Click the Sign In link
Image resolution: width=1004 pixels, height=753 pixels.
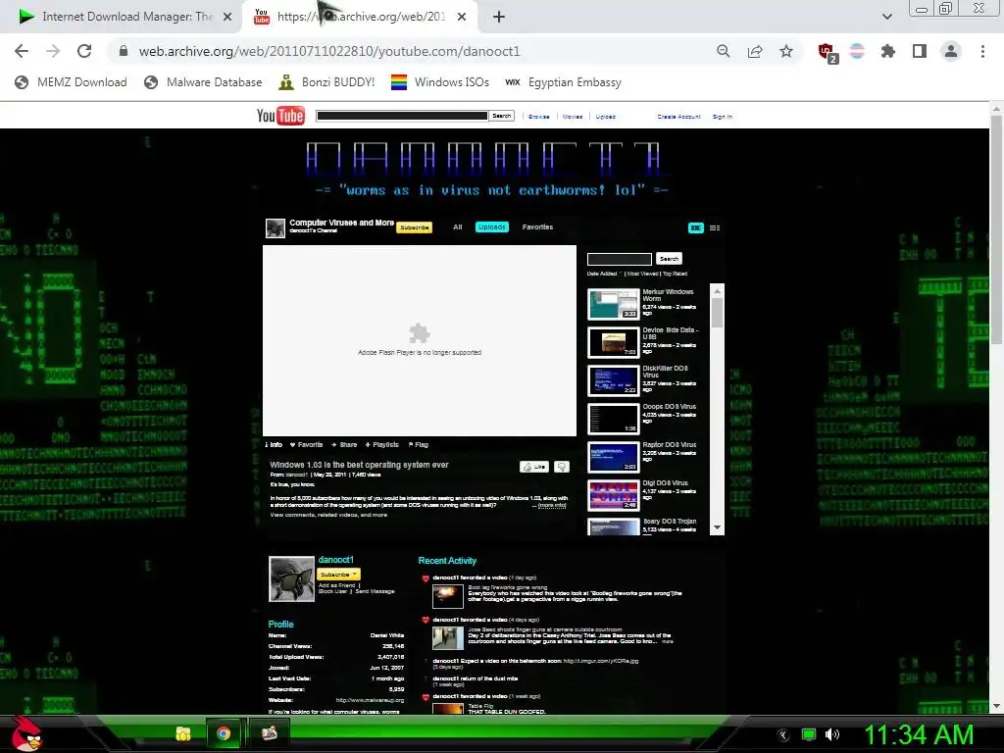(x=723, y=117)
